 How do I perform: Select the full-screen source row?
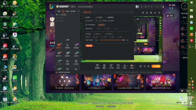(x=68, y=15)
